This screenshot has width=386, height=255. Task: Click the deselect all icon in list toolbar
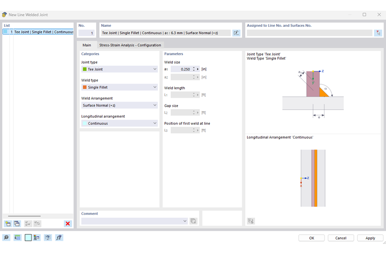[x=37, y=224]
